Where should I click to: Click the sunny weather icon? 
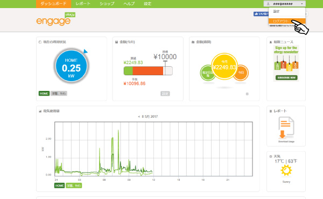[x=286, y=170]
